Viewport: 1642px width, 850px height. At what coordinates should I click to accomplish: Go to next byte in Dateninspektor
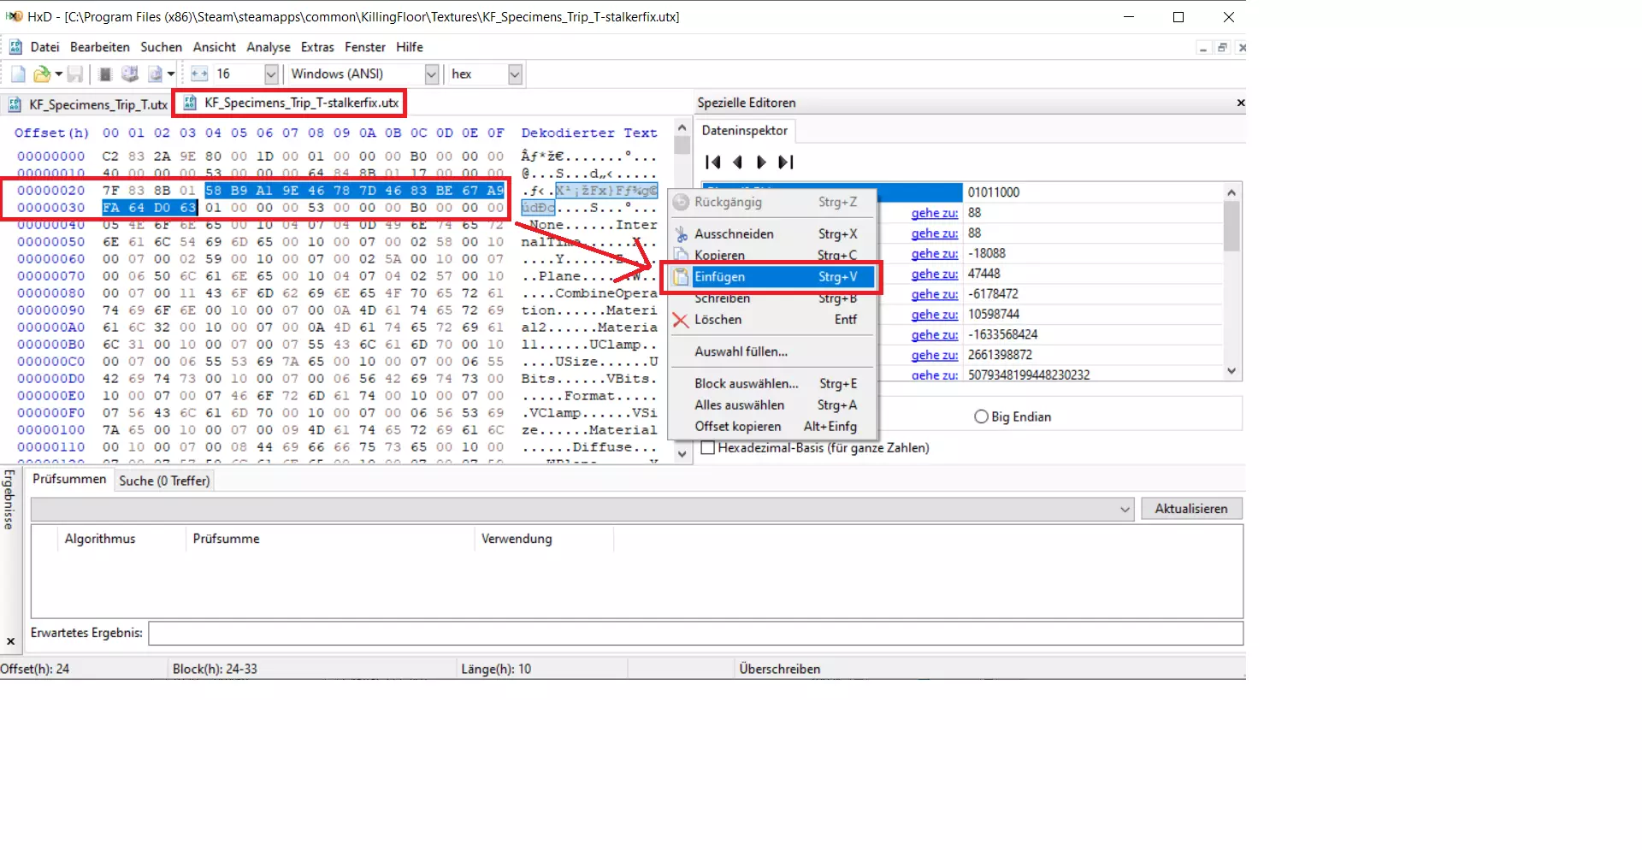[x=761, y=162]
